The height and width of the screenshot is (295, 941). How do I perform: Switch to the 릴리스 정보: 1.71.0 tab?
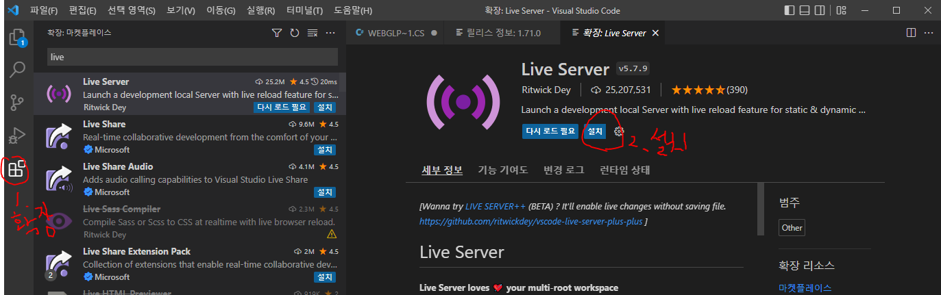[x=502, y=33]
